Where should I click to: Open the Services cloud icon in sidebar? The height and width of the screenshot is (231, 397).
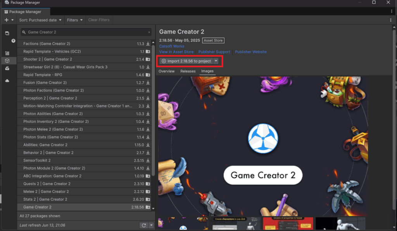[x=7, y=80]
